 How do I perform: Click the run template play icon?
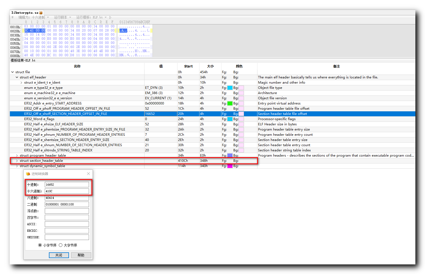click(x=110, y=17)
